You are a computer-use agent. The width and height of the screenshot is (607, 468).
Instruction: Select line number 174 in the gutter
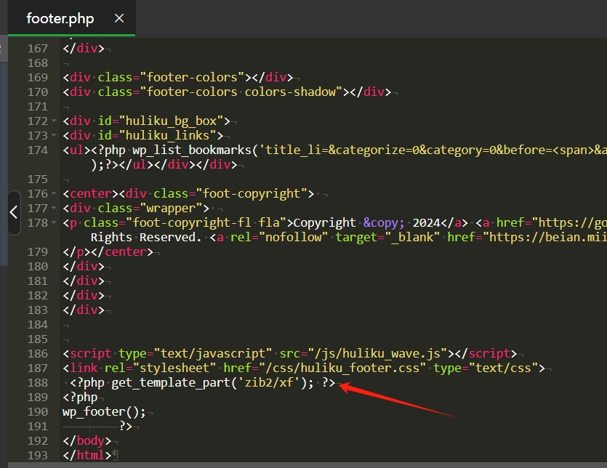tap(36, 150)
